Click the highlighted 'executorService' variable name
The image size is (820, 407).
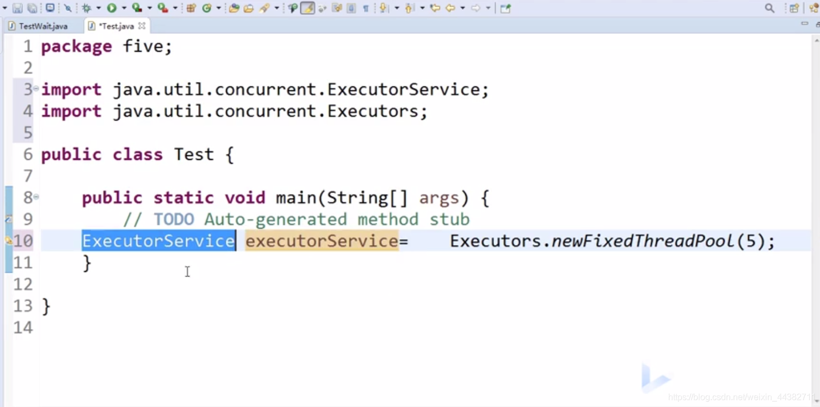pos(322,241)
